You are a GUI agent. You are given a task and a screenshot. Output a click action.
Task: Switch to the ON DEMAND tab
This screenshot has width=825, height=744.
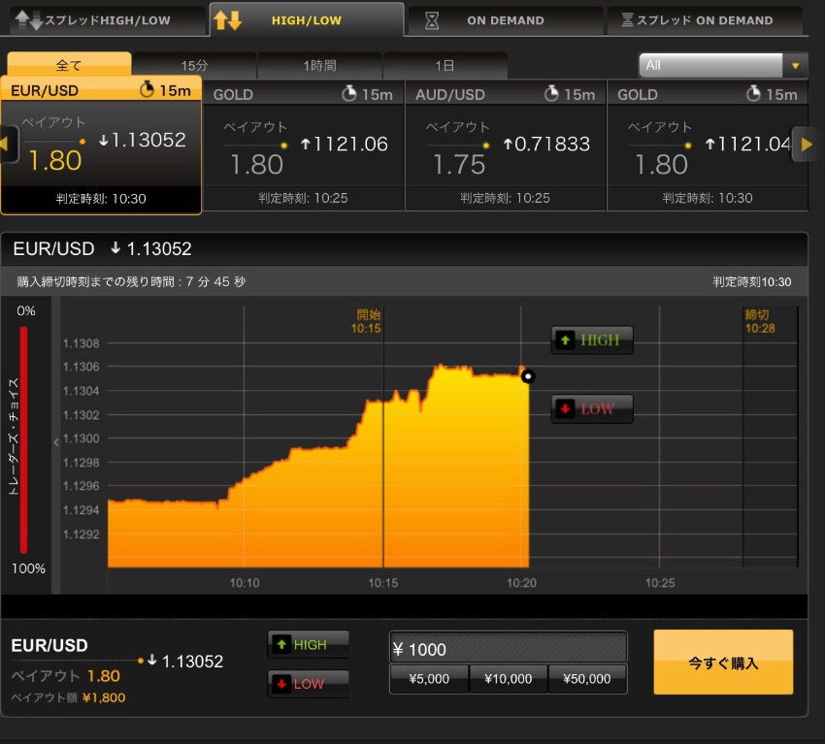click(505, 20)
